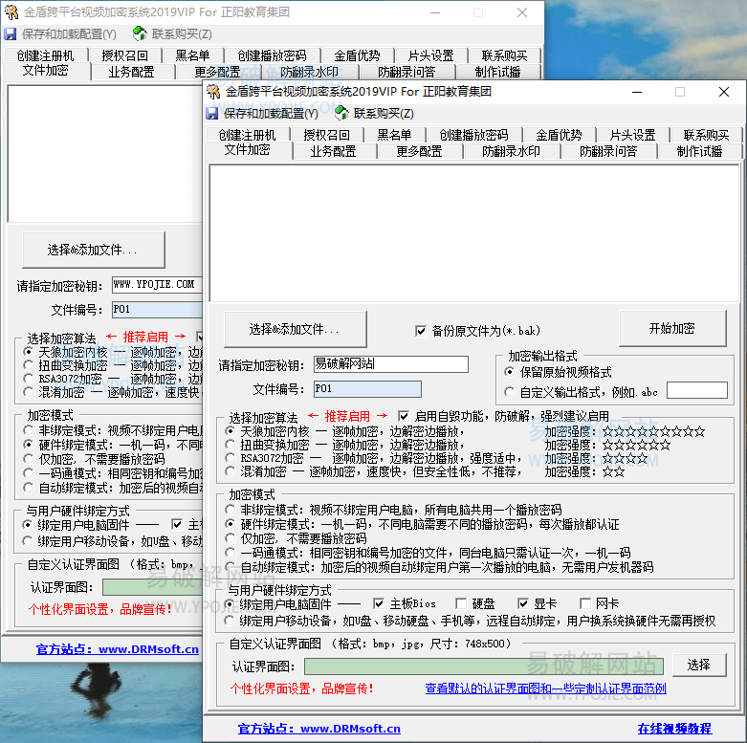The image size is (747, 743).
Task: Click 文件编号 field in front window
Action: click(x=367, y=388)
